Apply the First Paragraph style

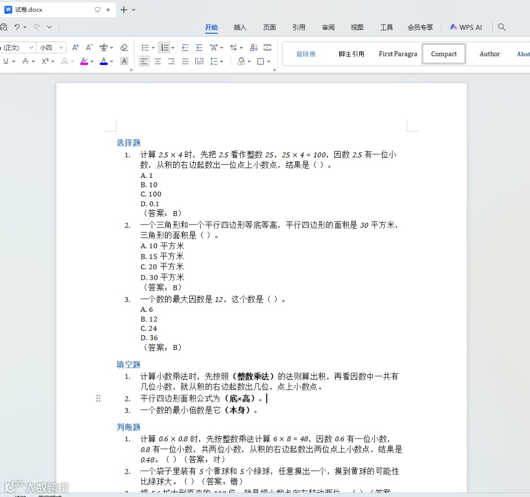click(398, 54)
